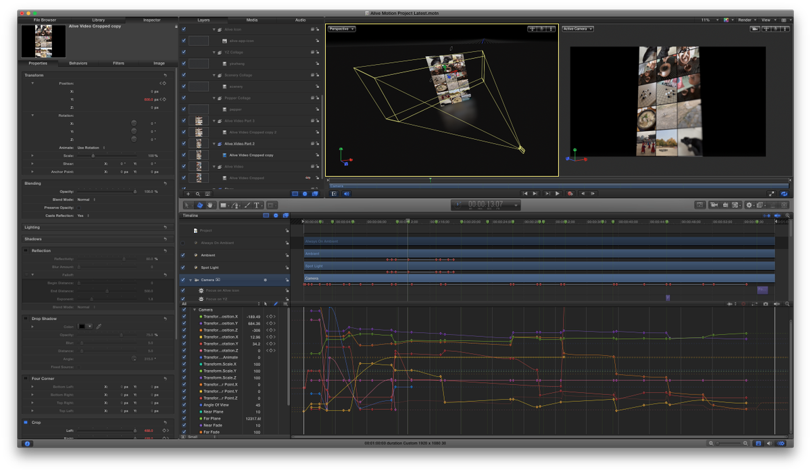Toggle Spot Light timeline checkbox

183,267
